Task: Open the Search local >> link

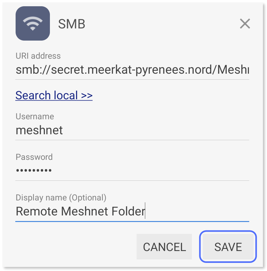Action: (x=54, y=95)
